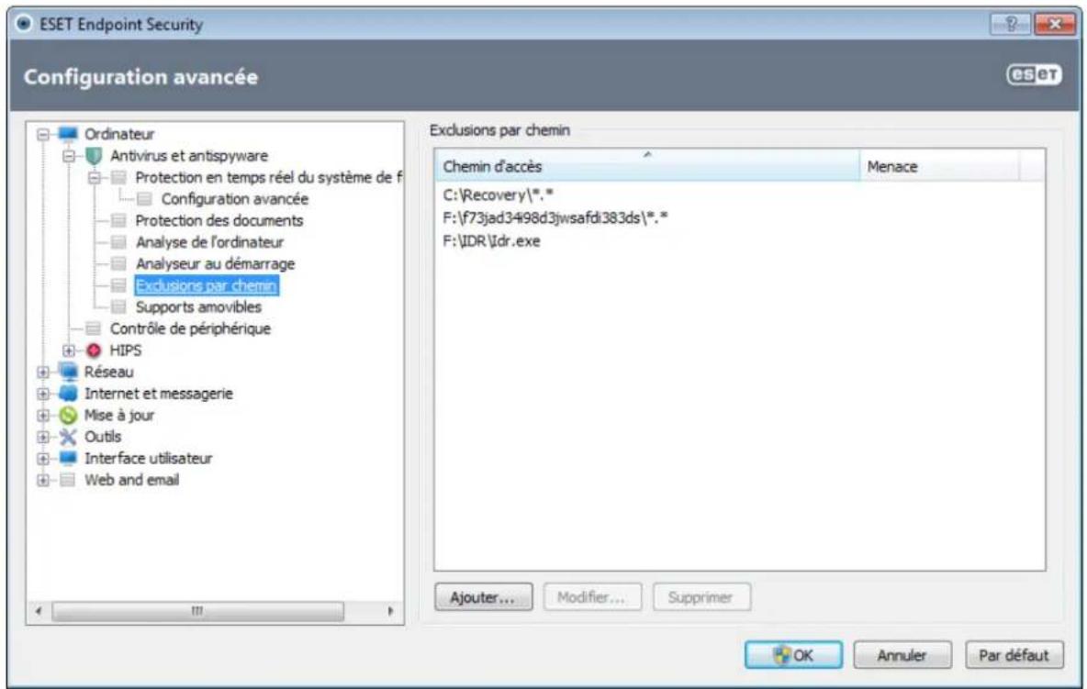
Task: Click the ESET logo in header
Action: click(1034, 74)
